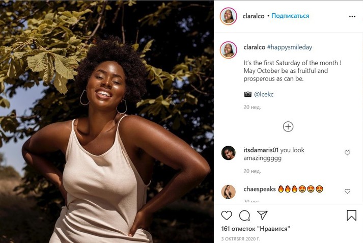Open the @lcekc photographer mention
This screenshot has height=243, width=363.
264,94
